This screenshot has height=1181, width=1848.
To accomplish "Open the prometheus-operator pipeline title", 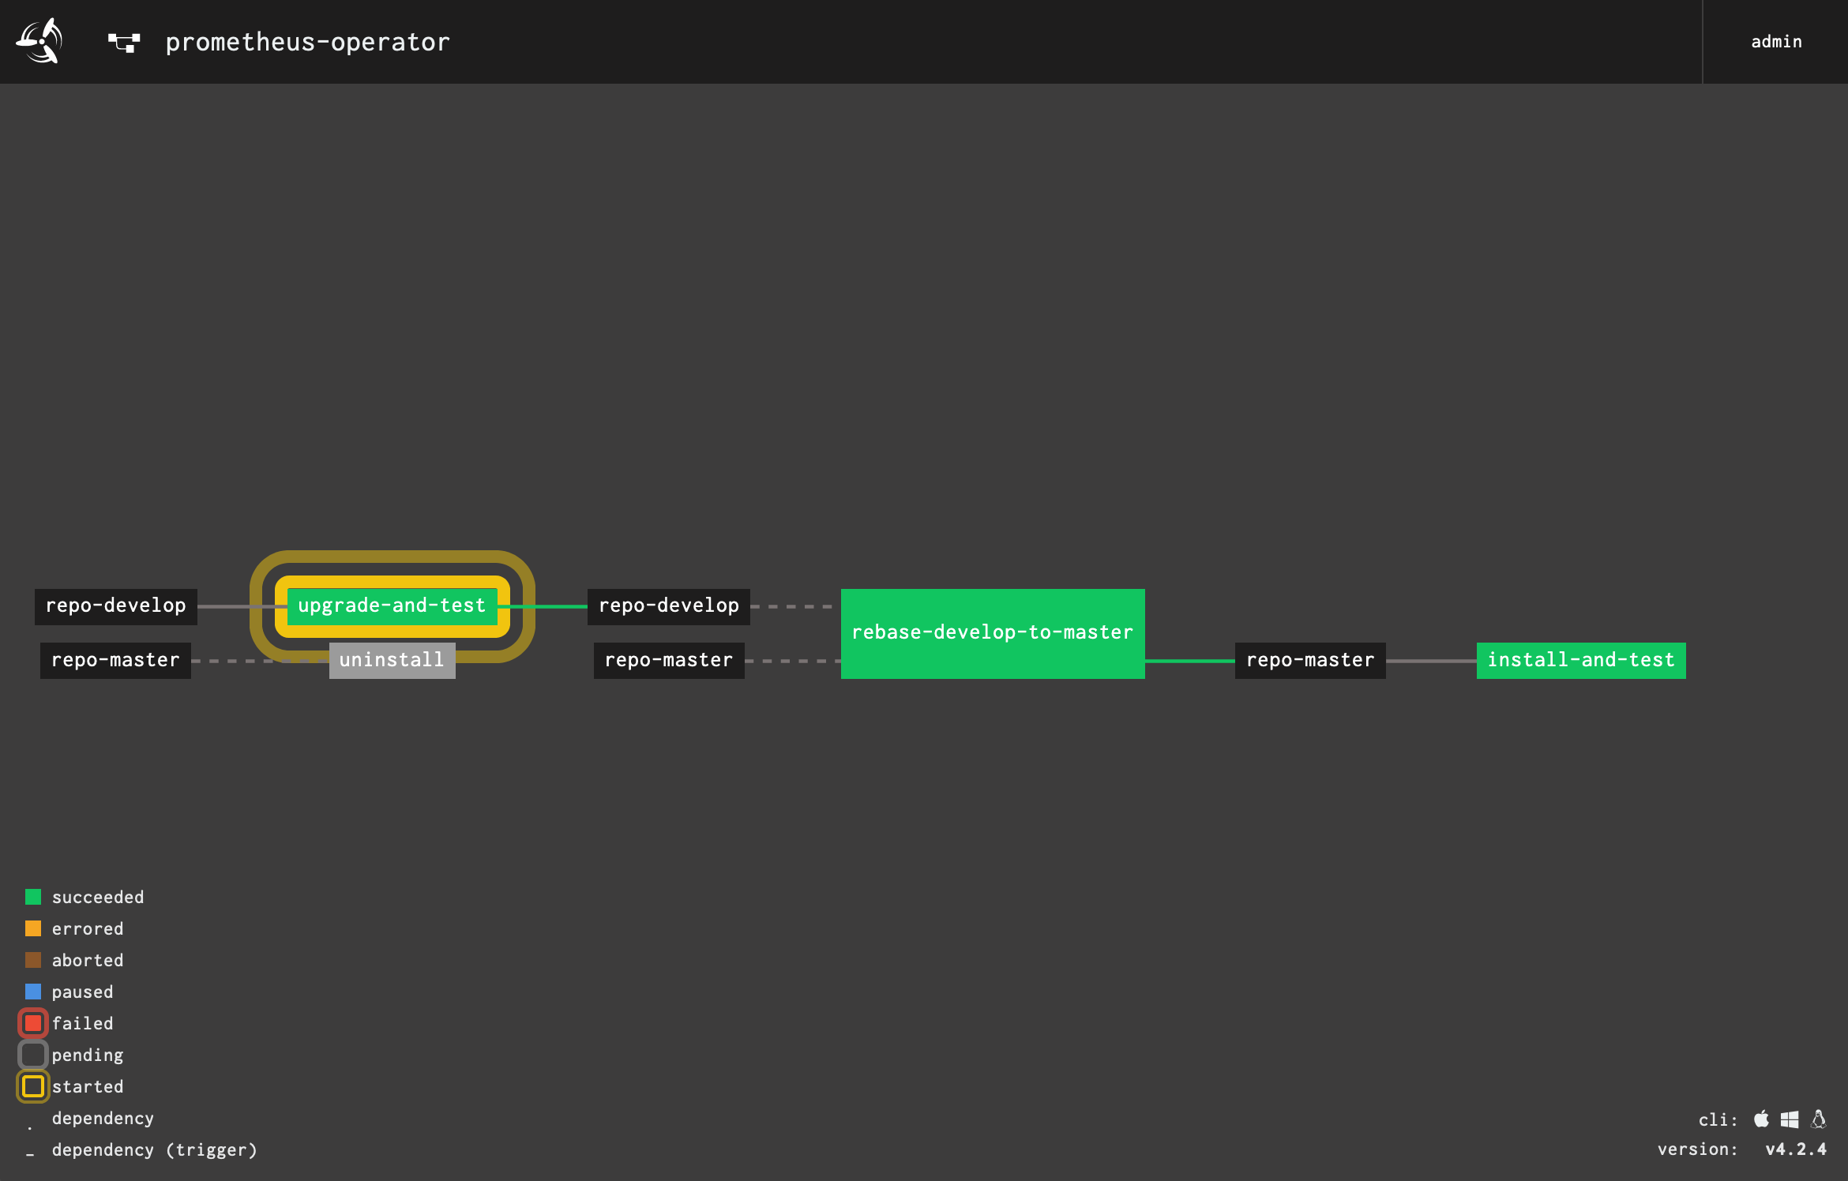I will click(x=307, y=42).
